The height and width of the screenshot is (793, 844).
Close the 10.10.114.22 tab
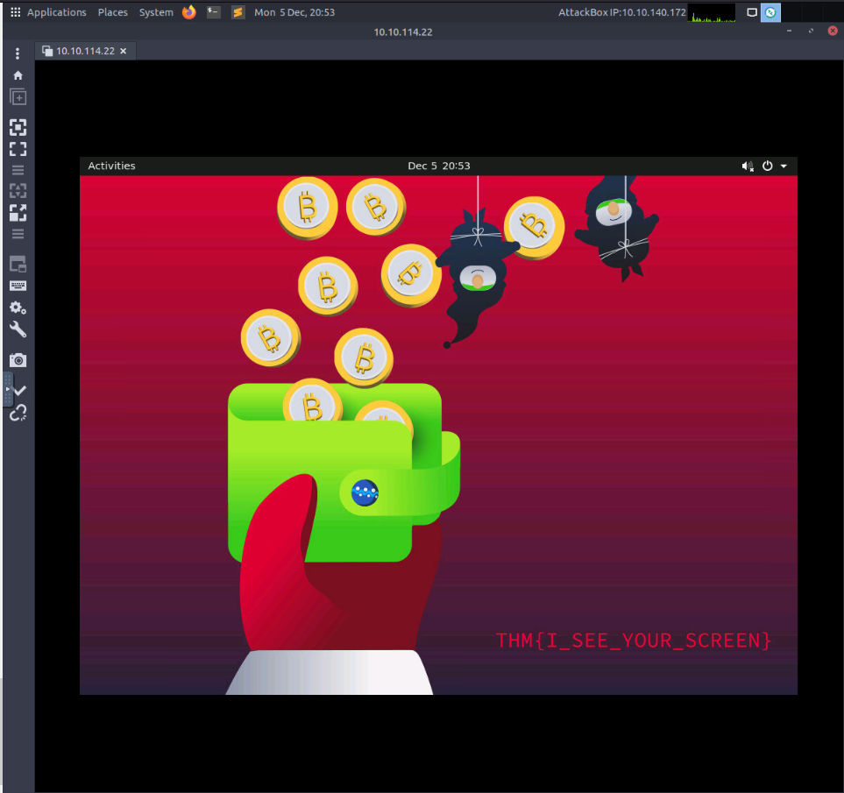(124, 51)
